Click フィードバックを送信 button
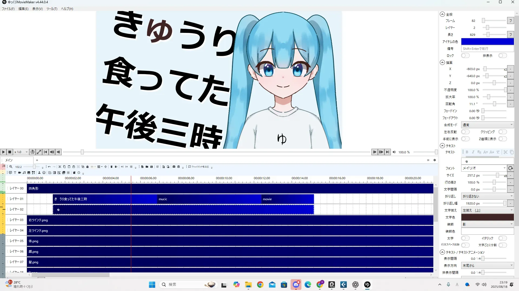The image size is (519, 291). 199,167
